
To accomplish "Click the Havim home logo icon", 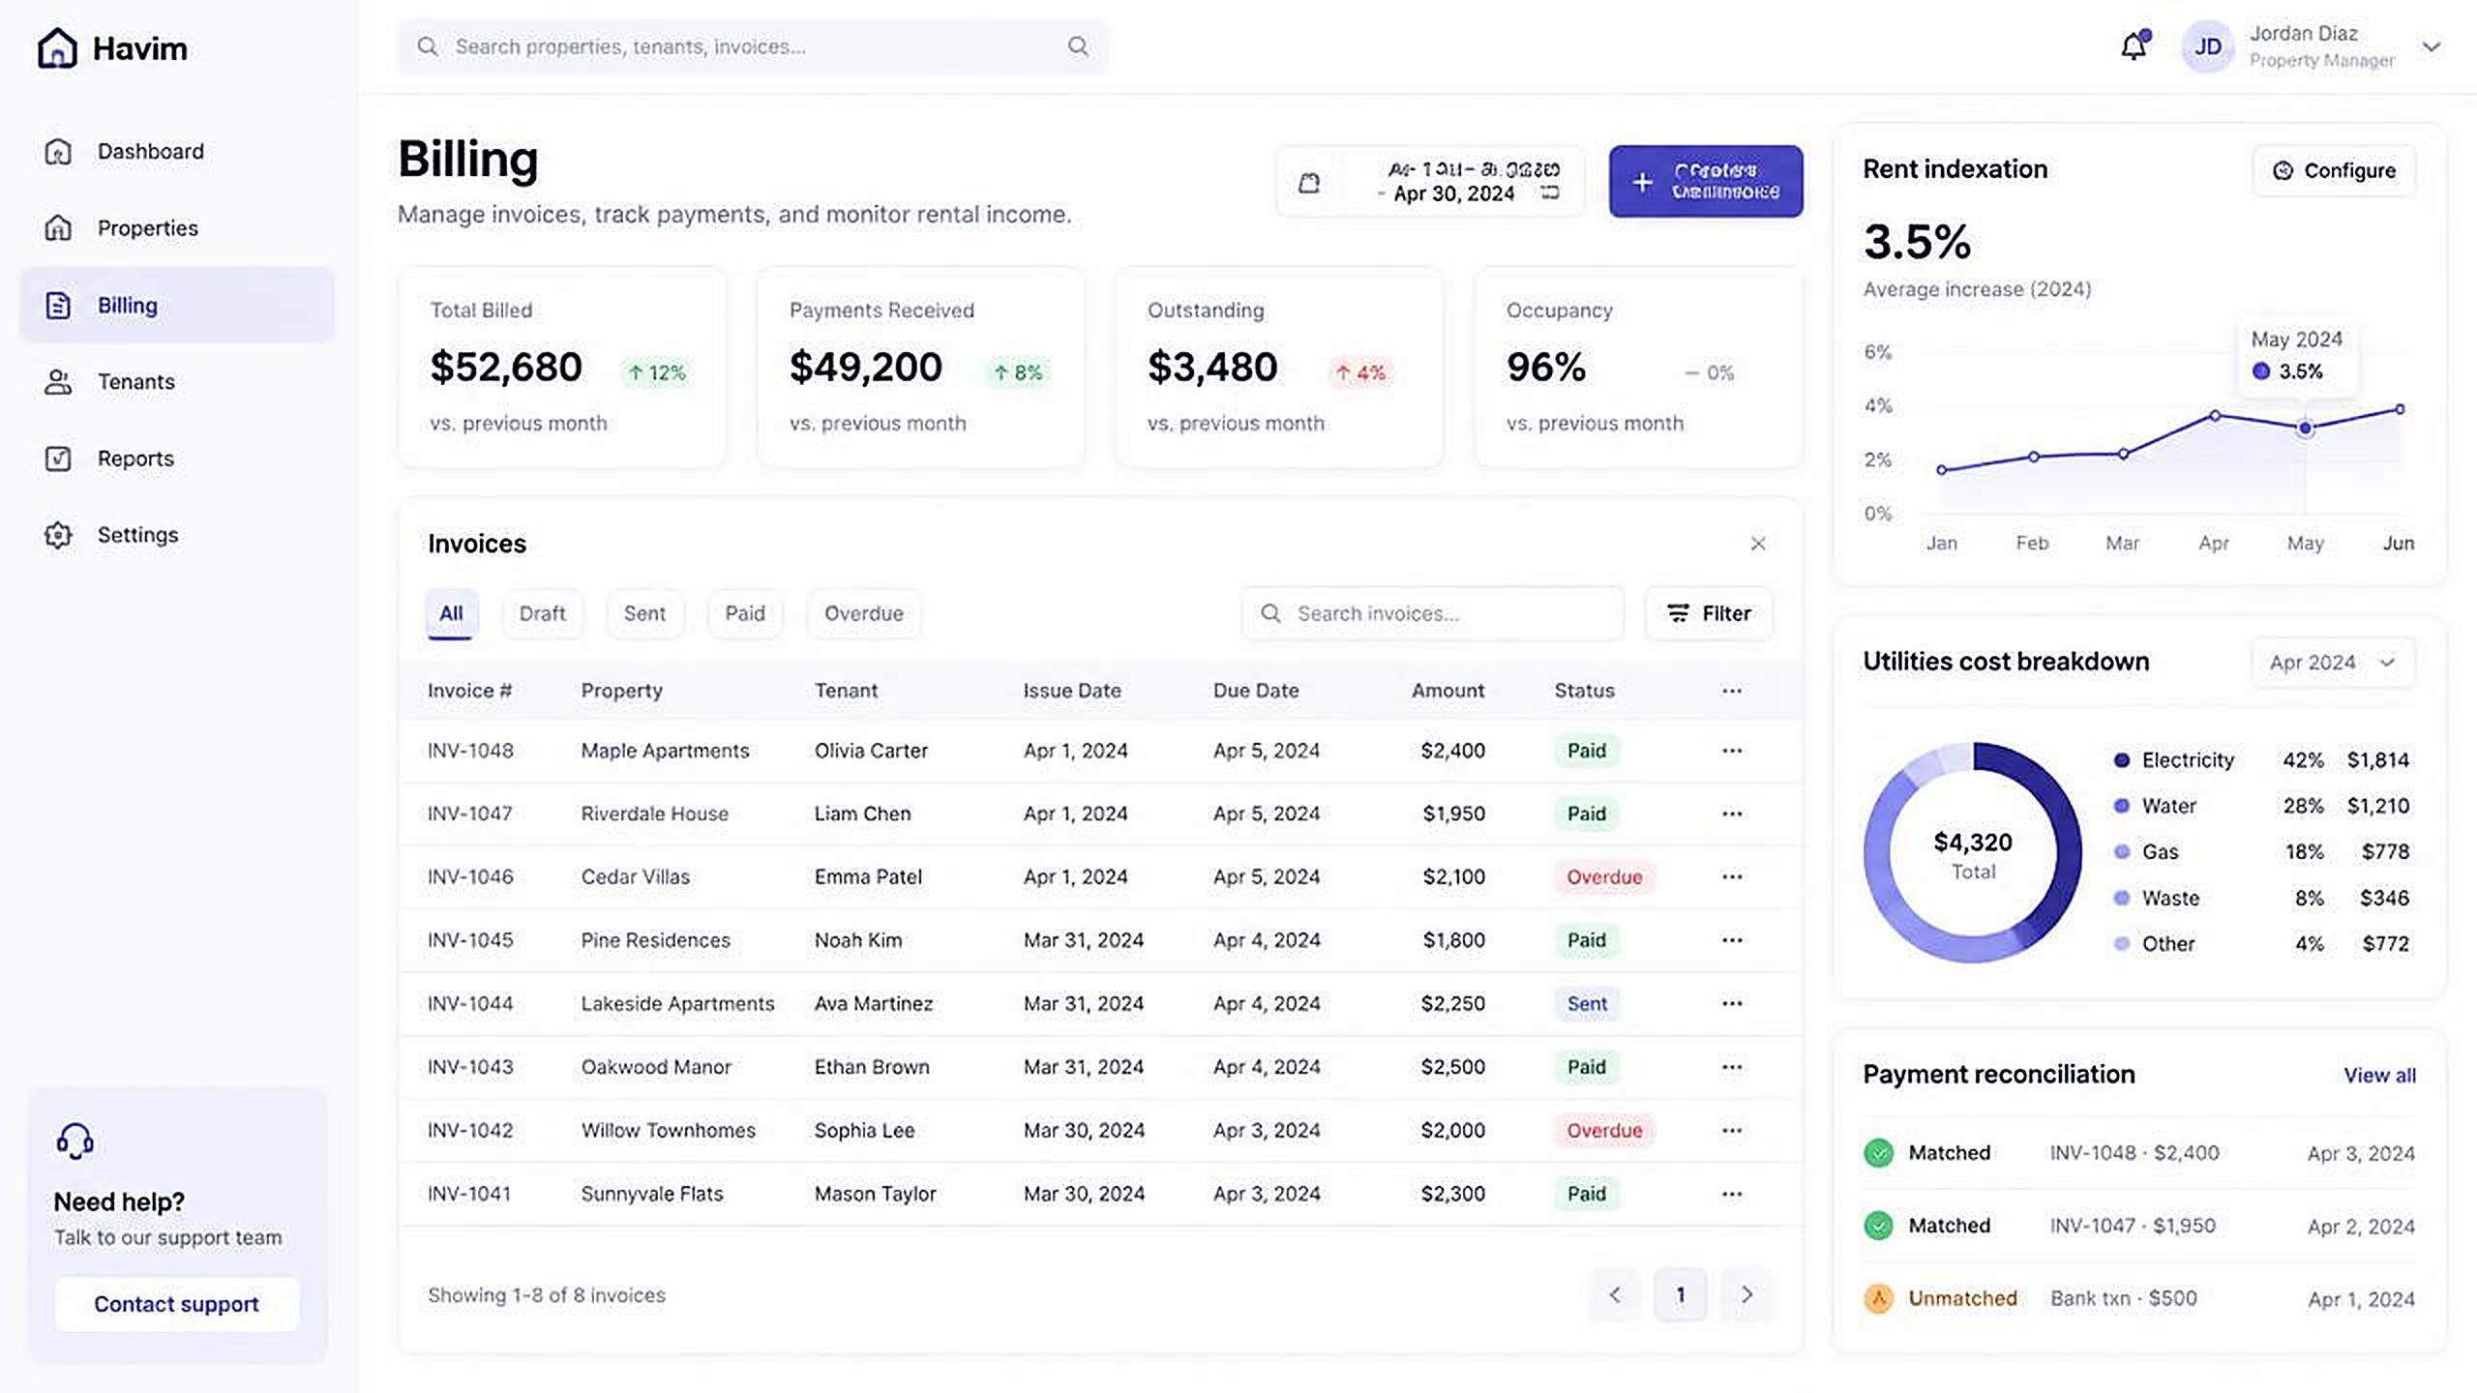I will (57, 47).
